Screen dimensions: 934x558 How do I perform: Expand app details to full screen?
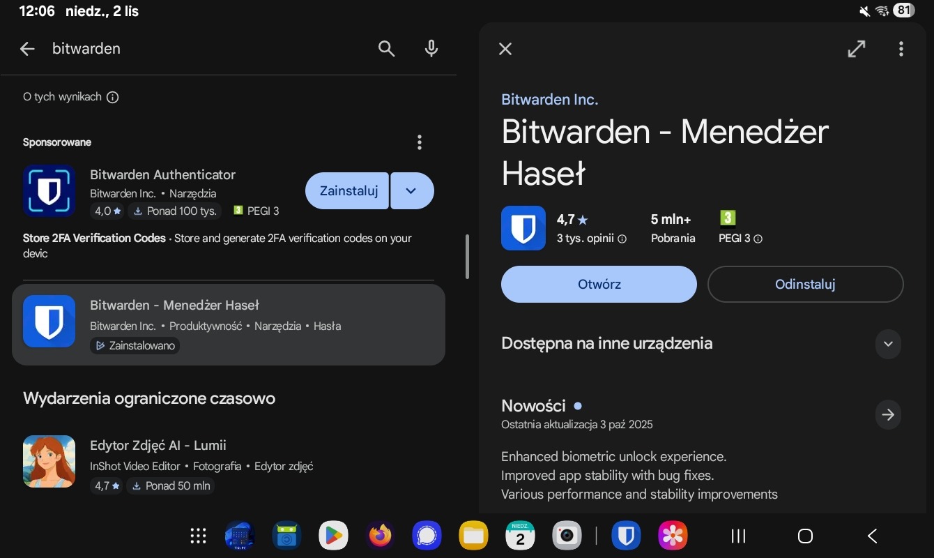coord(856,48)
